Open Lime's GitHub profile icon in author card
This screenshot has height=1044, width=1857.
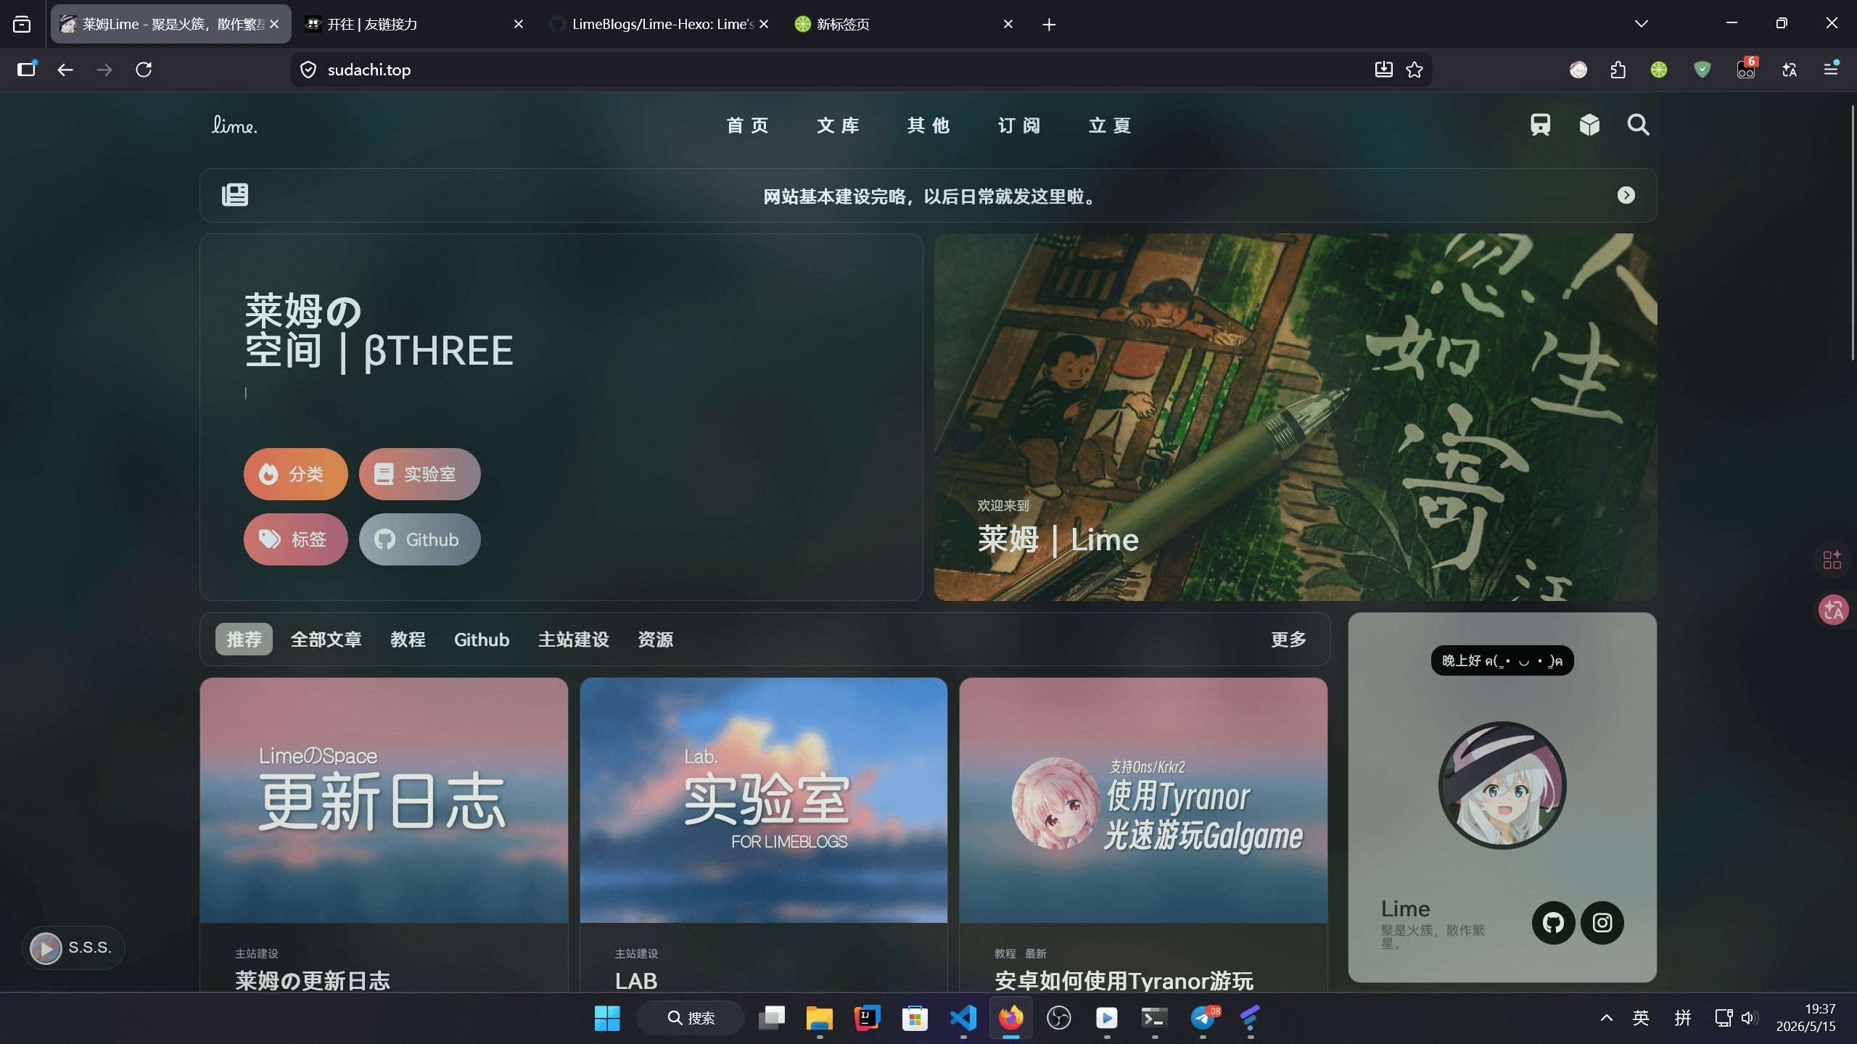1553,922
